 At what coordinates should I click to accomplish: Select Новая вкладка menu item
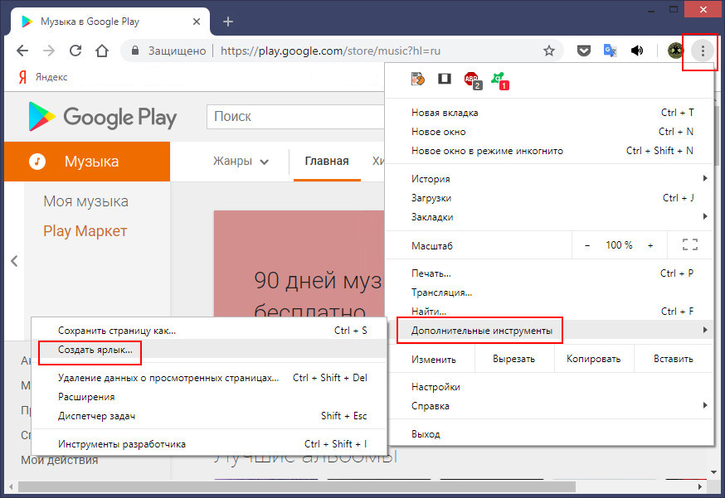click(549, 113)
